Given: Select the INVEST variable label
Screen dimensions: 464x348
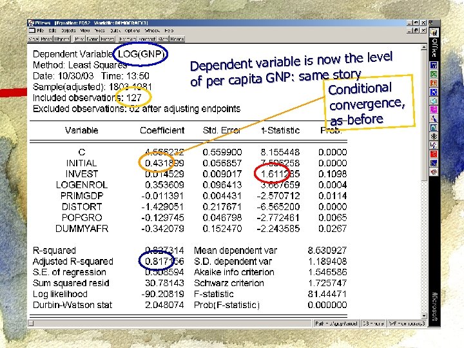Looking at the screenshot, I should point(82,174).
